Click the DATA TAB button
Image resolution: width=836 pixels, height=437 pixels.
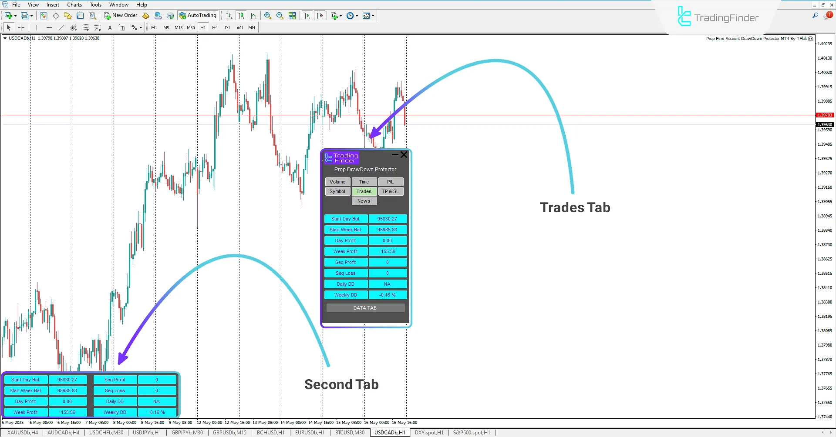[365, 307]
